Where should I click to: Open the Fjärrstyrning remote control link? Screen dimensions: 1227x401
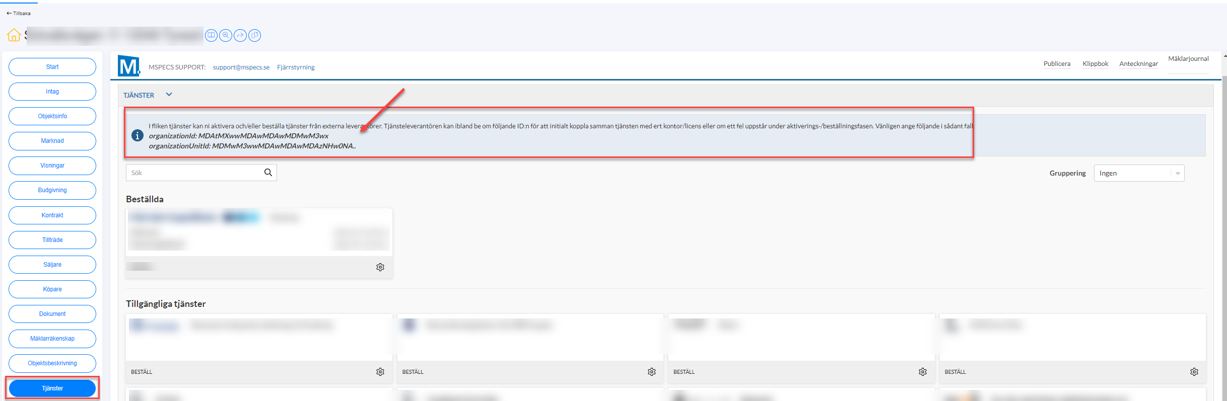[296, 67]
